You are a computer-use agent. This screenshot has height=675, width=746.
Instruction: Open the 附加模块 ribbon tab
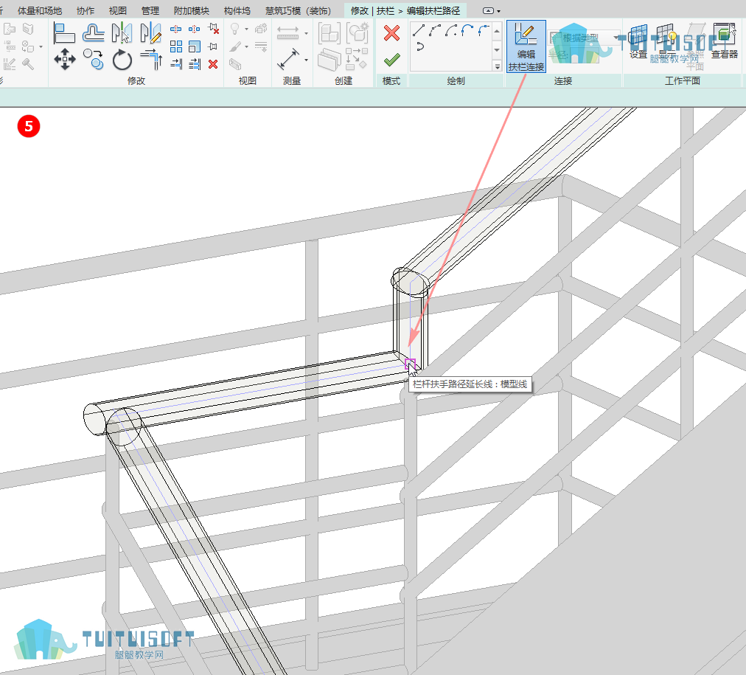tap(191, 10)
